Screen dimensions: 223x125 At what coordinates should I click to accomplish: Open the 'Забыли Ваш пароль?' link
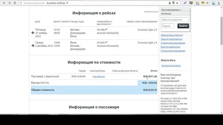[x=172, y=35]
